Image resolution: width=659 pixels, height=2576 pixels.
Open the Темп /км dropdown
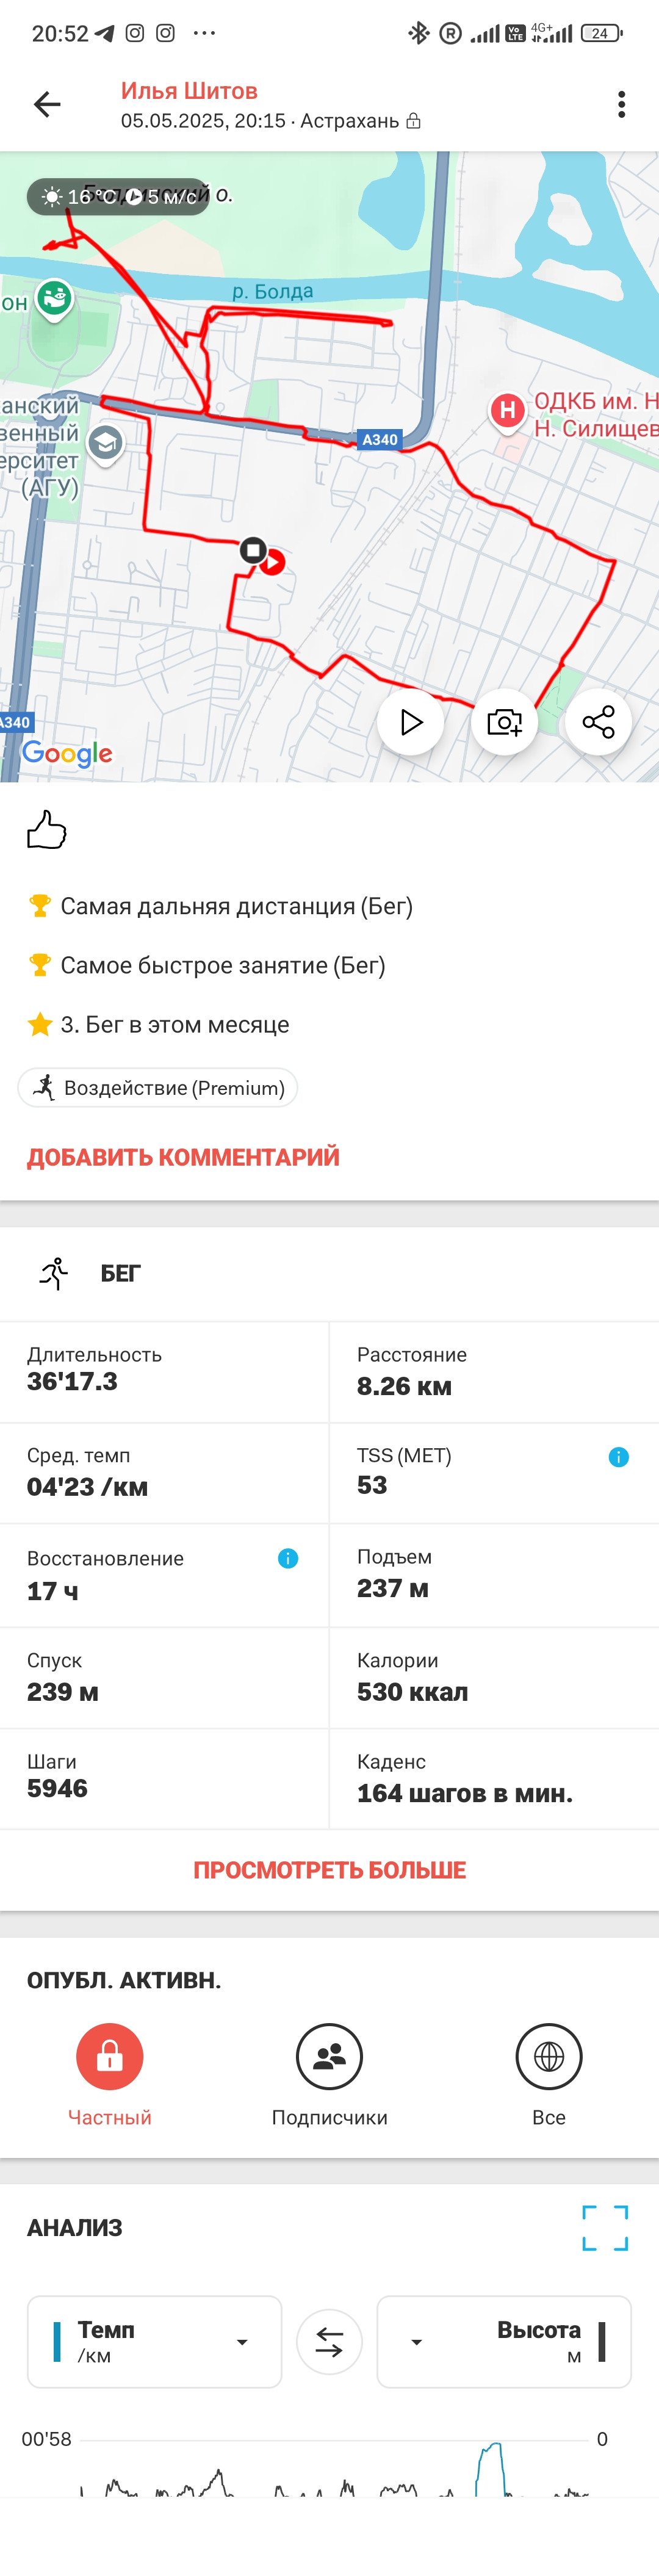[x=154, y=2342]
